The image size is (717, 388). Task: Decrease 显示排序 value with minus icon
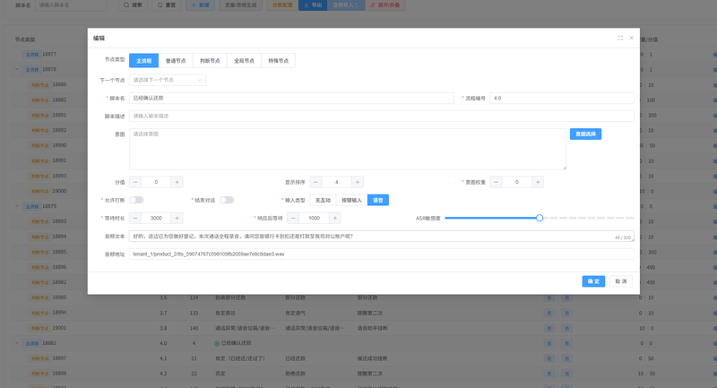pos(315,182)
